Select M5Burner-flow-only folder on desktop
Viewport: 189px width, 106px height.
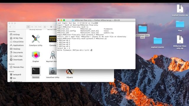(143, 29)
